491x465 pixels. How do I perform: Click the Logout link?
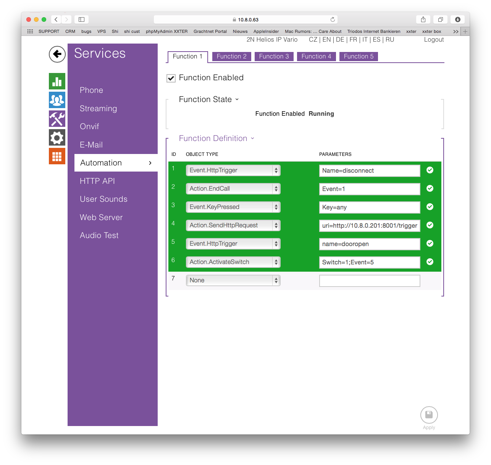click(x=434, y=40)
